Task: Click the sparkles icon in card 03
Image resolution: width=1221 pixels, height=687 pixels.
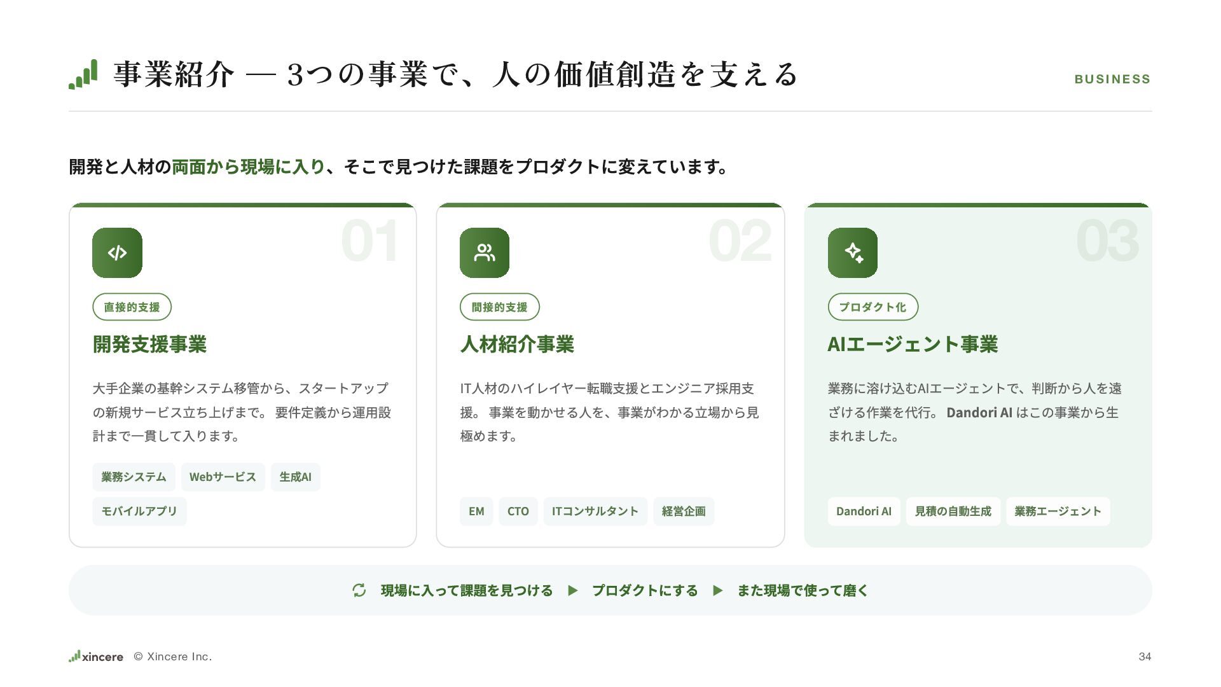Action: tap(853, 253)
